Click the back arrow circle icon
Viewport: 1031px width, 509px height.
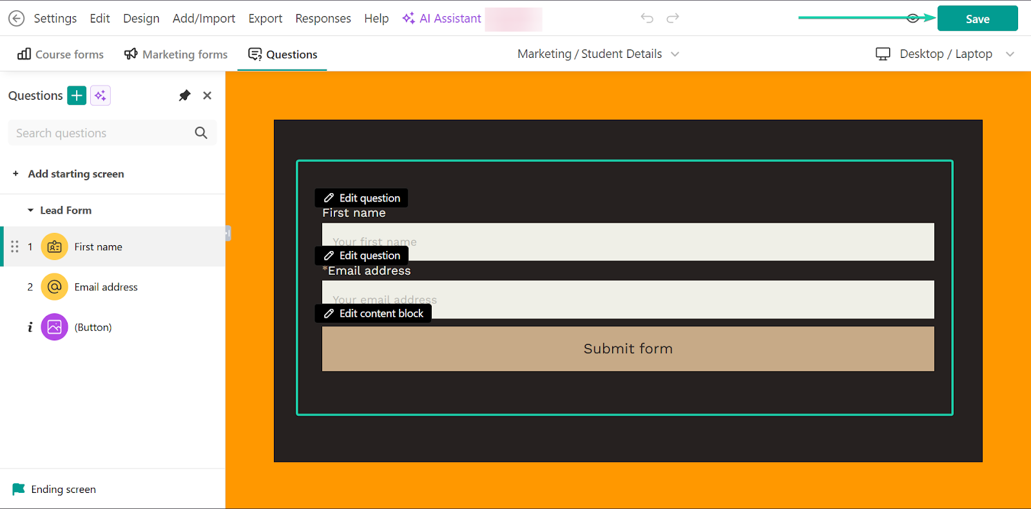coord(16,19)
